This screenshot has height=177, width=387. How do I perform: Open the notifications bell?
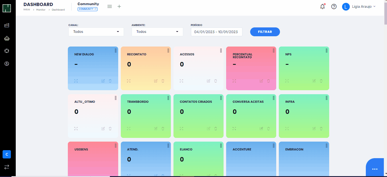click(323, 7)
